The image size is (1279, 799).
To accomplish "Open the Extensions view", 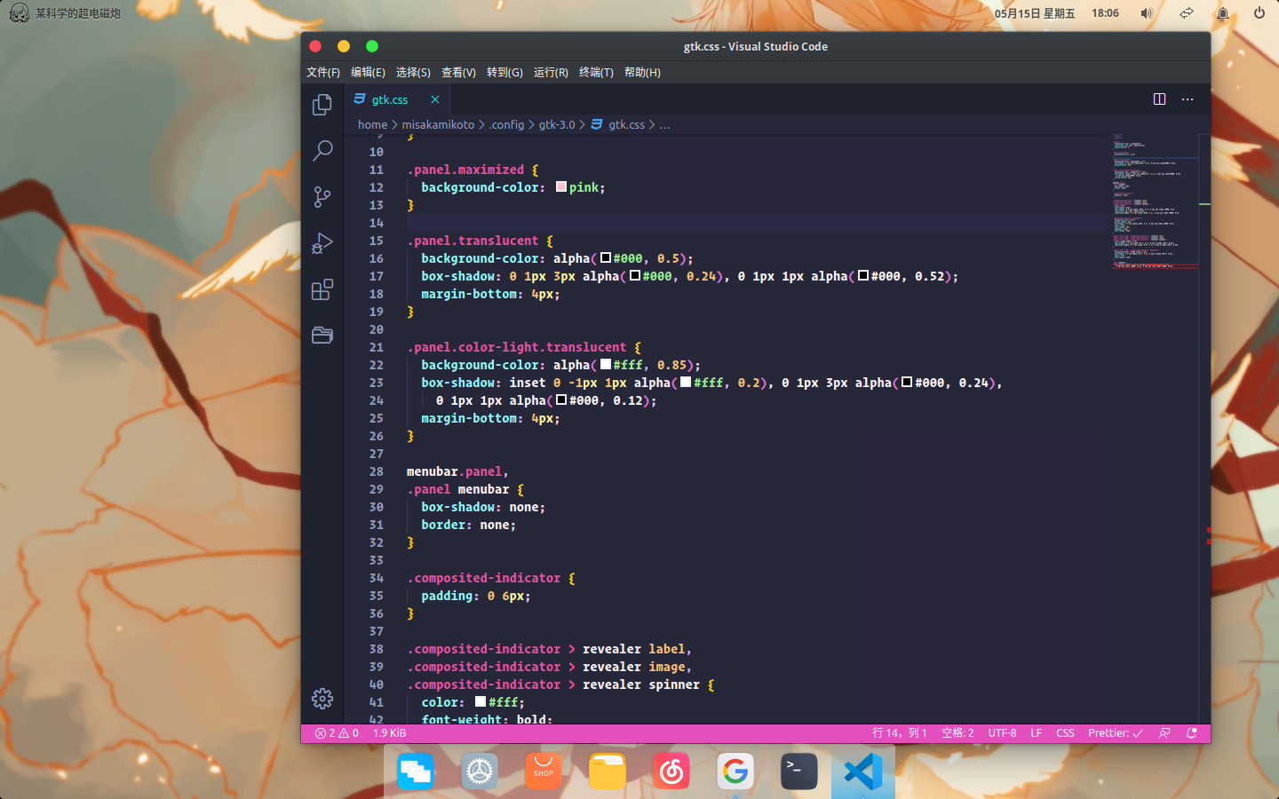I will [x=322, y=289].
